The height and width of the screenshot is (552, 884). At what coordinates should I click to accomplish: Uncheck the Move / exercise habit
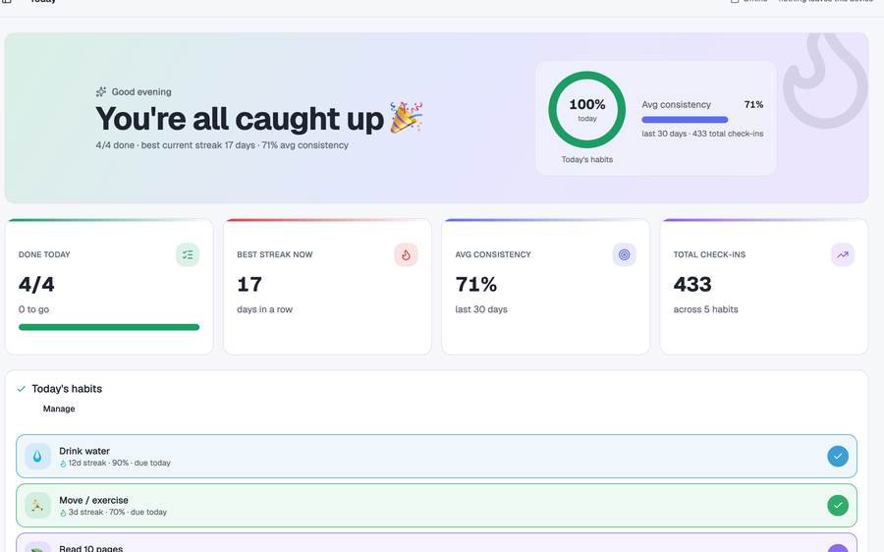838,505
